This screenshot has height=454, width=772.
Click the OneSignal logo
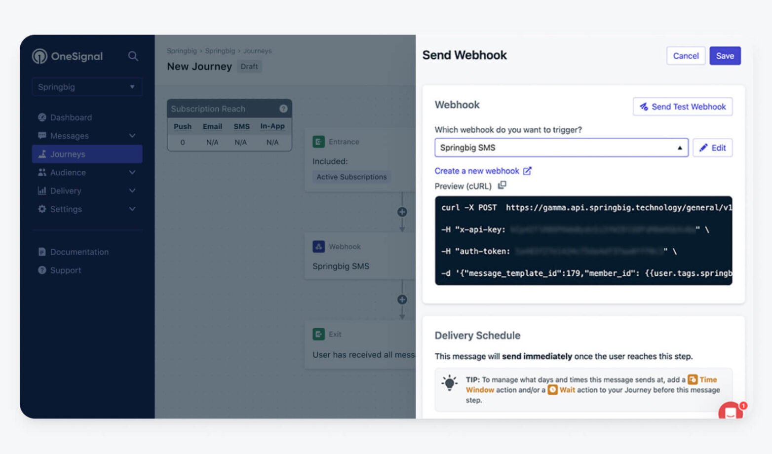coord(69,56)
